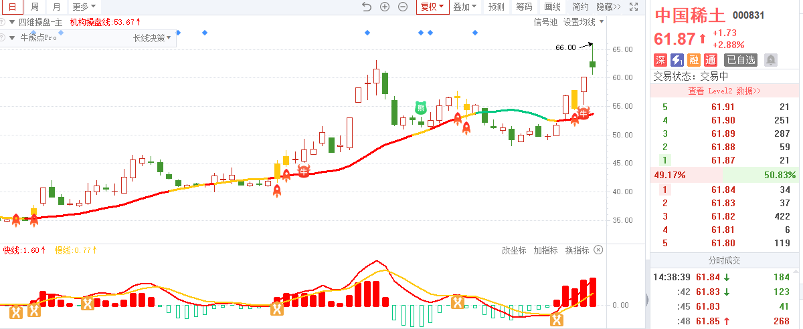Close the indicator sub-panel with circled X
The height and width of the screenshot is (329, 803).
click(598, 250)
